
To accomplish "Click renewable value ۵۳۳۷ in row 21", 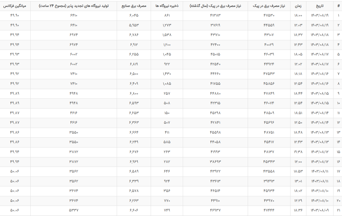I will pyautogui.click(x=74, y=210).
